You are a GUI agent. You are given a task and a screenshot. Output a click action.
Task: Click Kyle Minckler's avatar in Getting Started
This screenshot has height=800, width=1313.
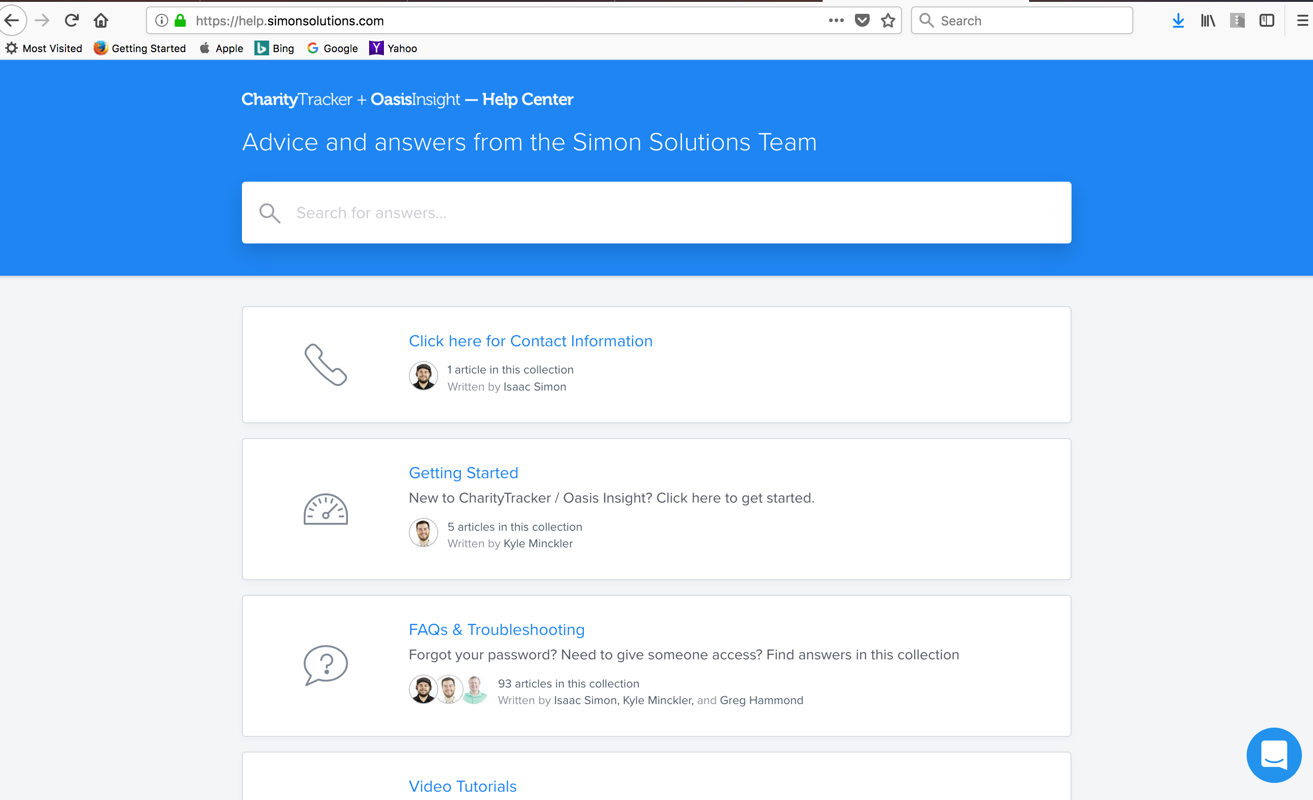(424, 533)
